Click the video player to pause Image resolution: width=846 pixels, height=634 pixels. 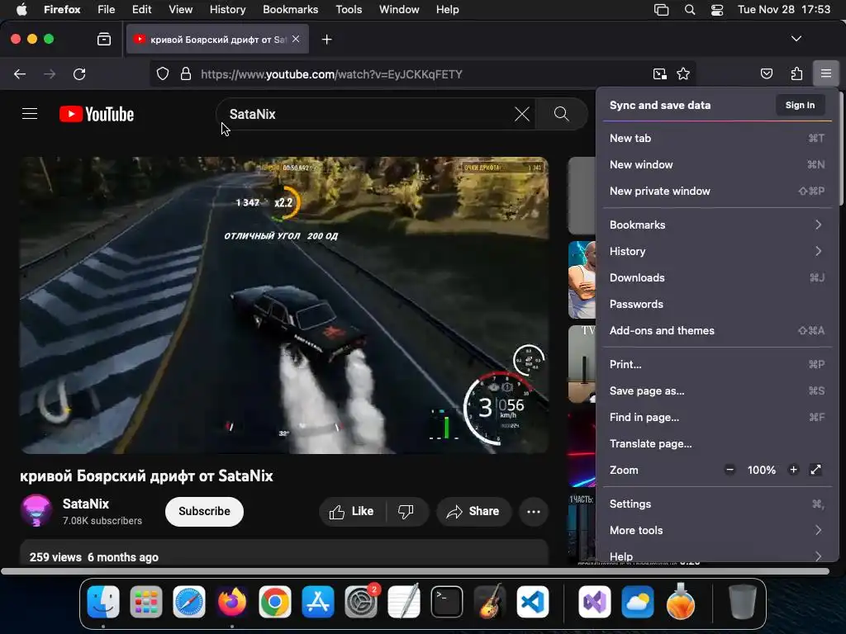284,305
